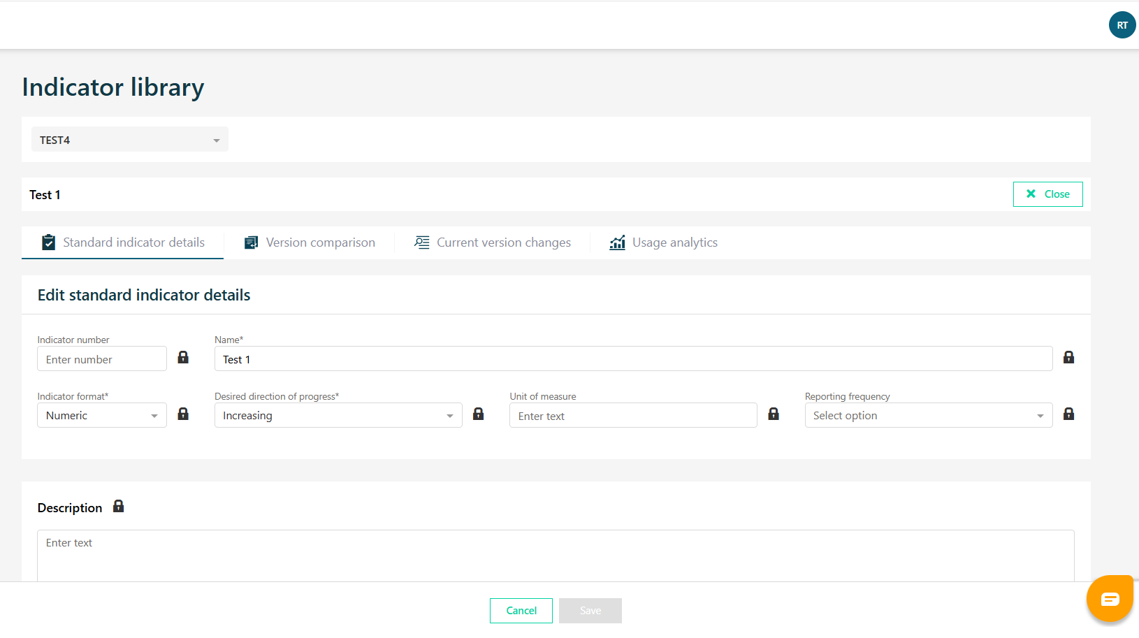
Task: Expand the TEST4 library dropdown
Action: tap(130, 140)
